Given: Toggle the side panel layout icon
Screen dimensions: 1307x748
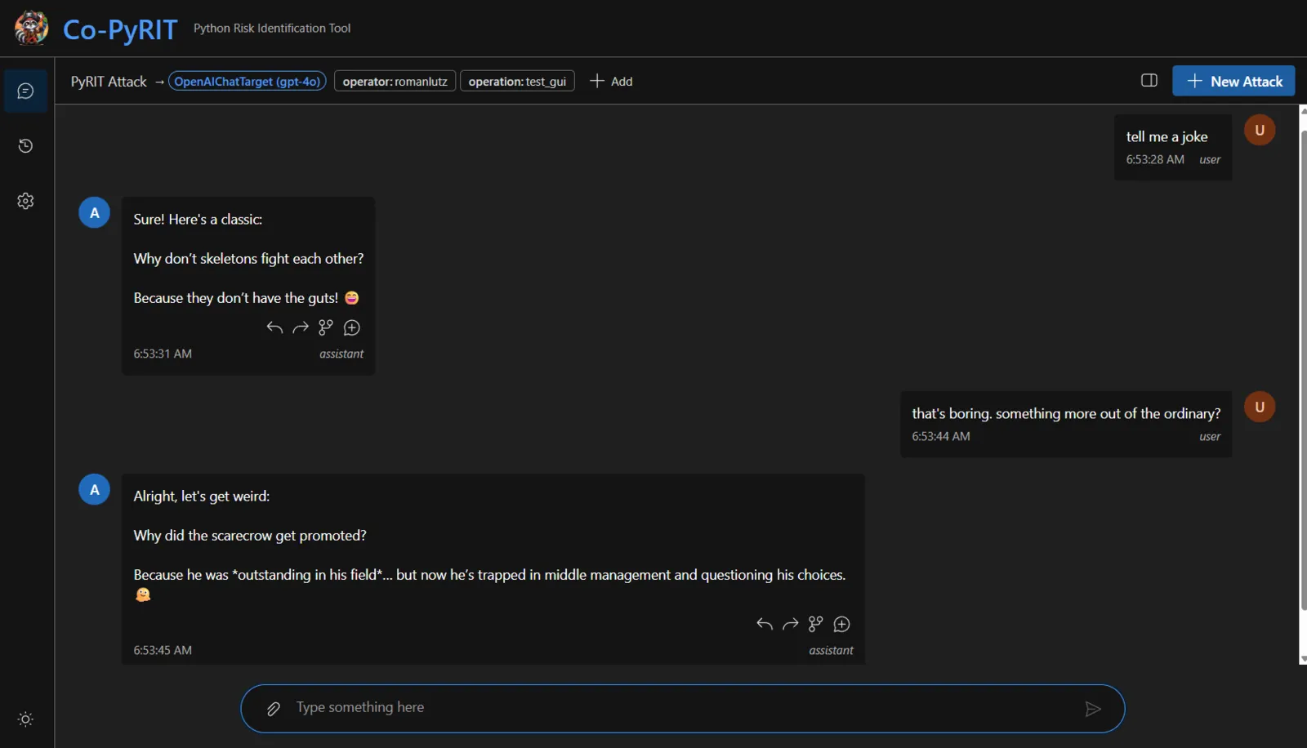Looking at the screenshot, I should pyautogui.click(x=1149, y=80).
